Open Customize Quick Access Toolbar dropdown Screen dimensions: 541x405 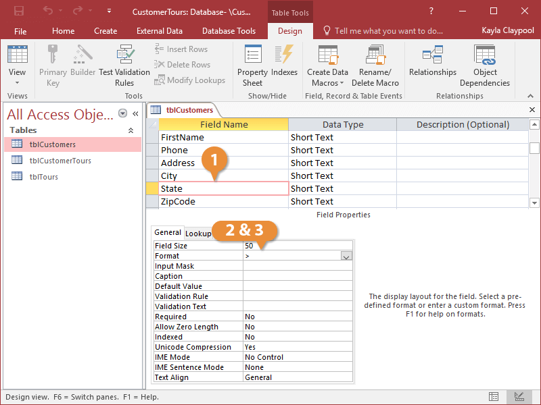tap(109, 11)
